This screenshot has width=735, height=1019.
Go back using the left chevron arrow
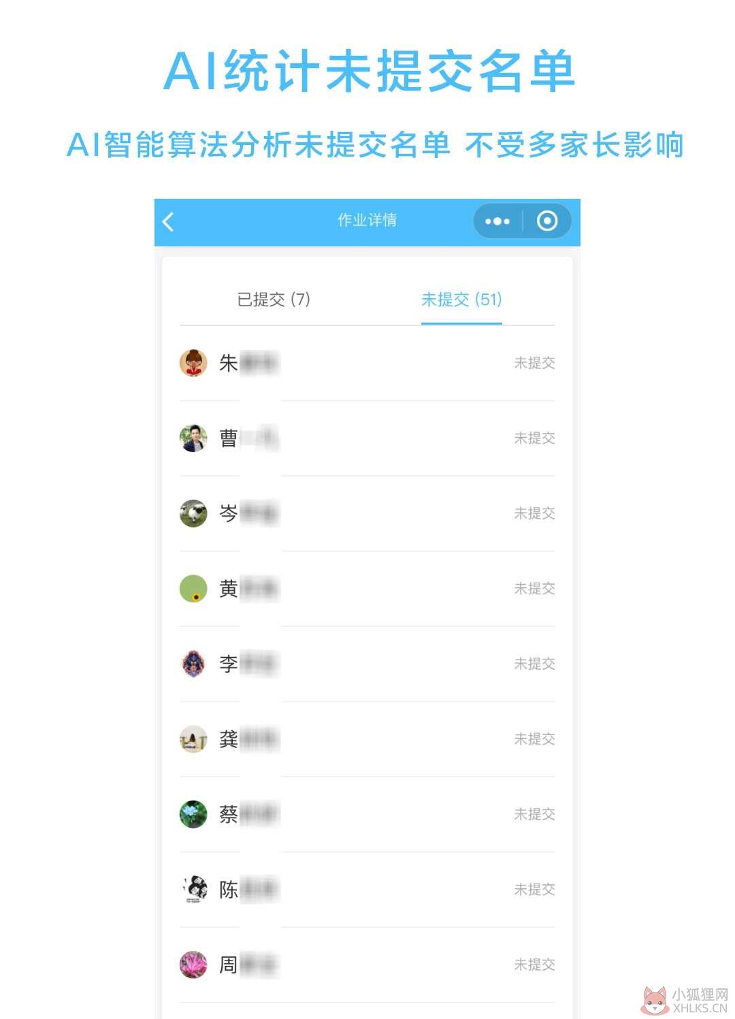(x=169, y=221)
